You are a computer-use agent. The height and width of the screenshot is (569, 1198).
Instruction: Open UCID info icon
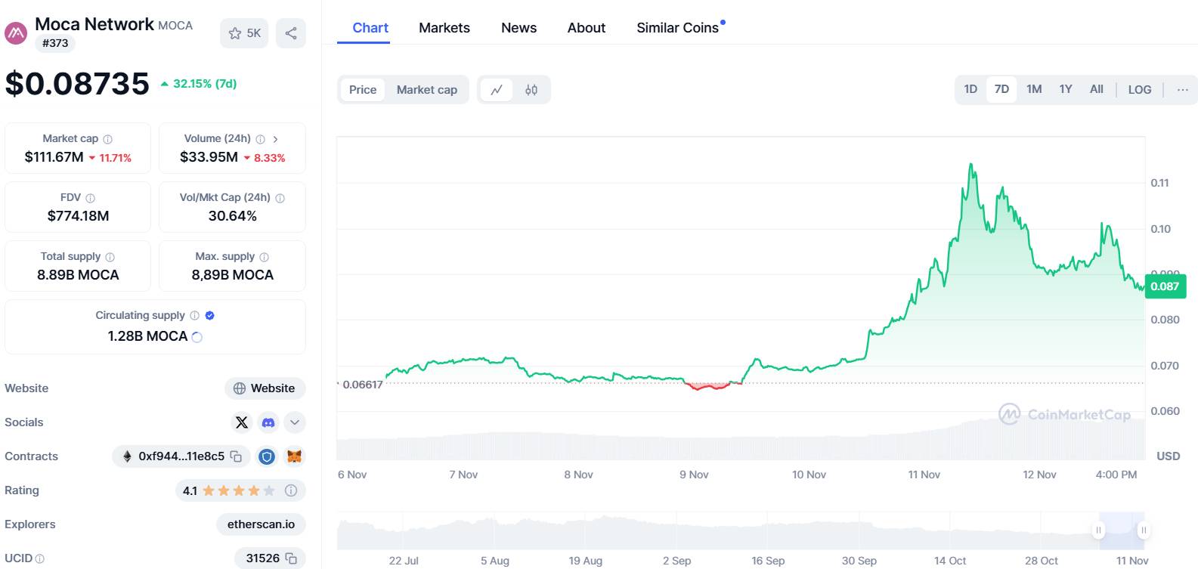(40, 558)
